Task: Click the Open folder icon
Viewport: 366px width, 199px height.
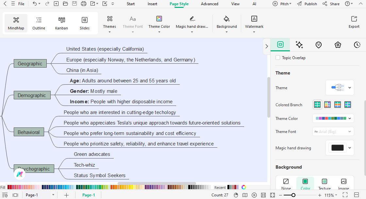Action: pyautogui.click(x=65, y=4)
